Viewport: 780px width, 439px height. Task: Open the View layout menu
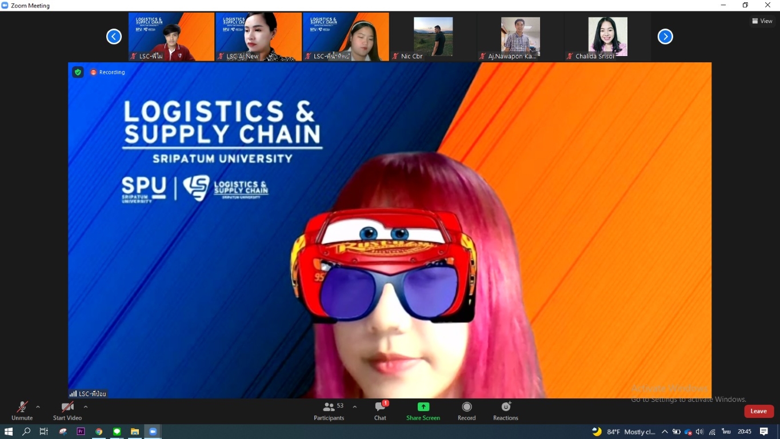coord(762,21)
